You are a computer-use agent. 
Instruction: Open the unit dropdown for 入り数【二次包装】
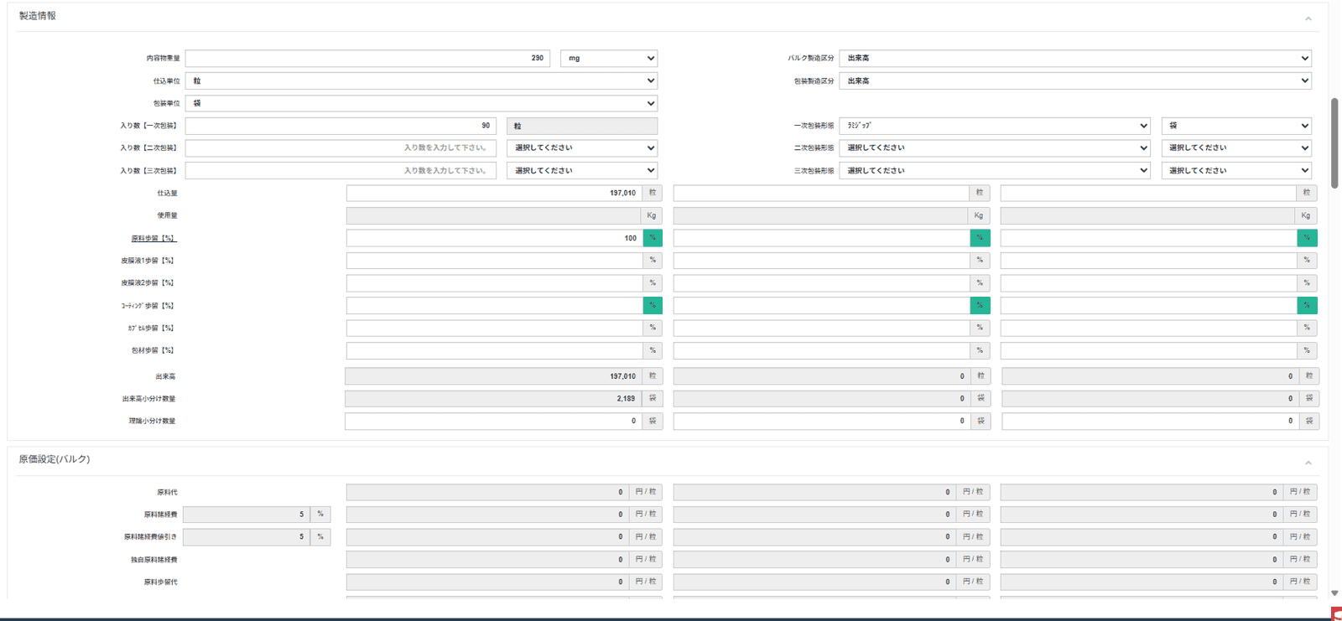click(582, 148)
